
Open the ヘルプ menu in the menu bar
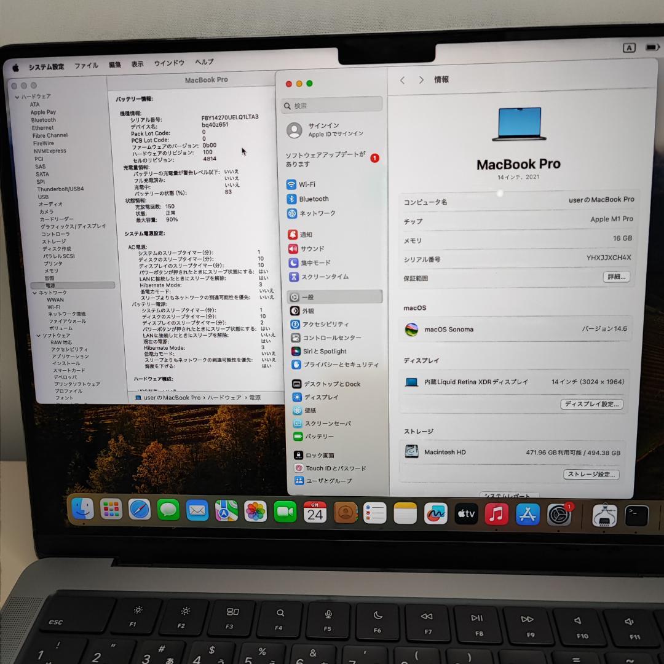204,62
